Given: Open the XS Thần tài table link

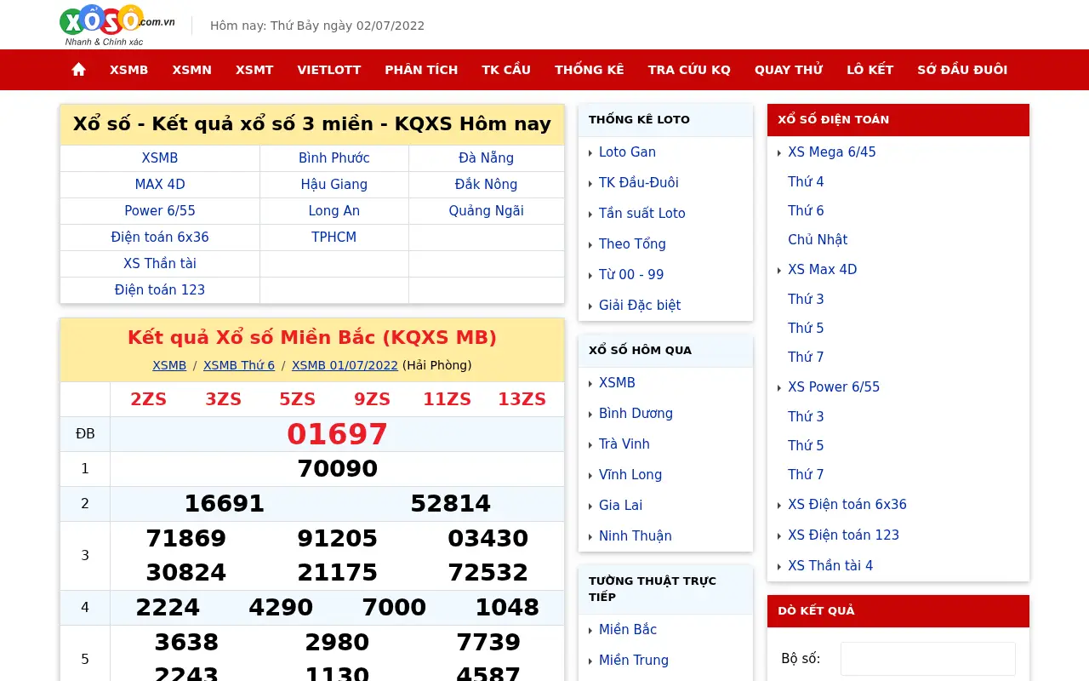Looking at the screenshot, I should coord(160,264).
